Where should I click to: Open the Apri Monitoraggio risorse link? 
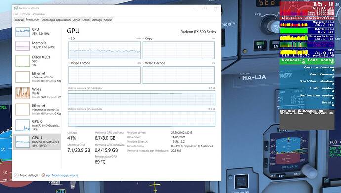click(62, 175)
